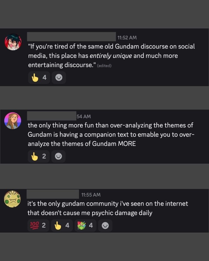Open the brown-haired avatar with purple background
This screenshot has width=209, height=261.
point(13,121)
